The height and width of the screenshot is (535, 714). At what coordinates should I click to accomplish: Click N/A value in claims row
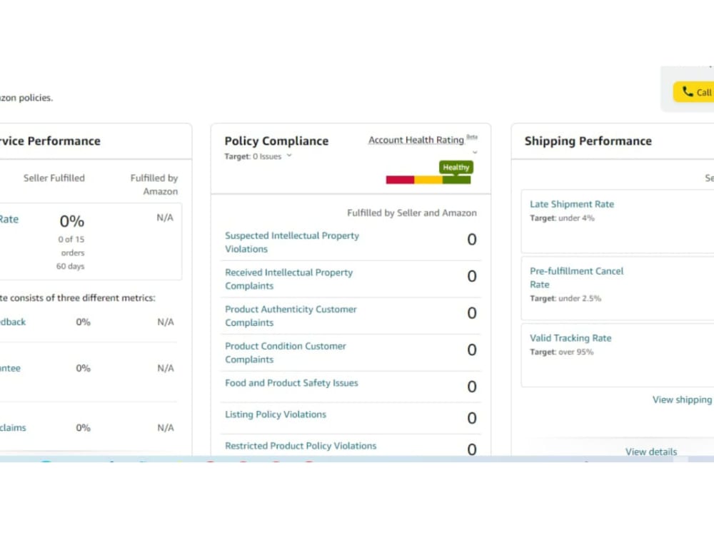(166, 427)
